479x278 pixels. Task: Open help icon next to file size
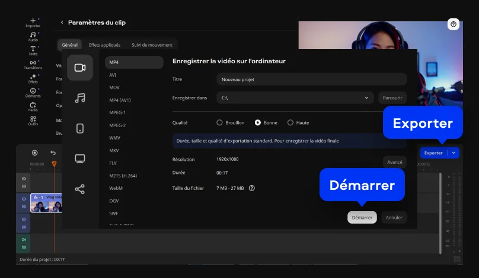[x=252, y=188]
